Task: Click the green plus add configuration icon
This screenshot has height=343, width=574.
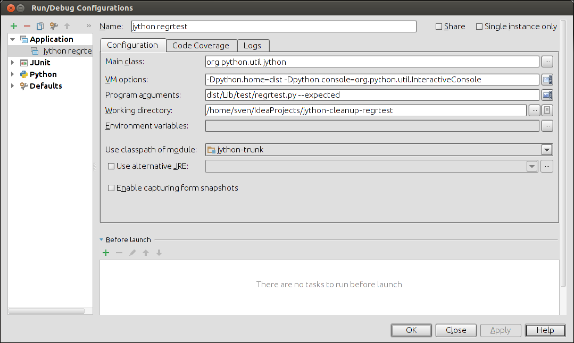Action: click(x=14, y=26)
